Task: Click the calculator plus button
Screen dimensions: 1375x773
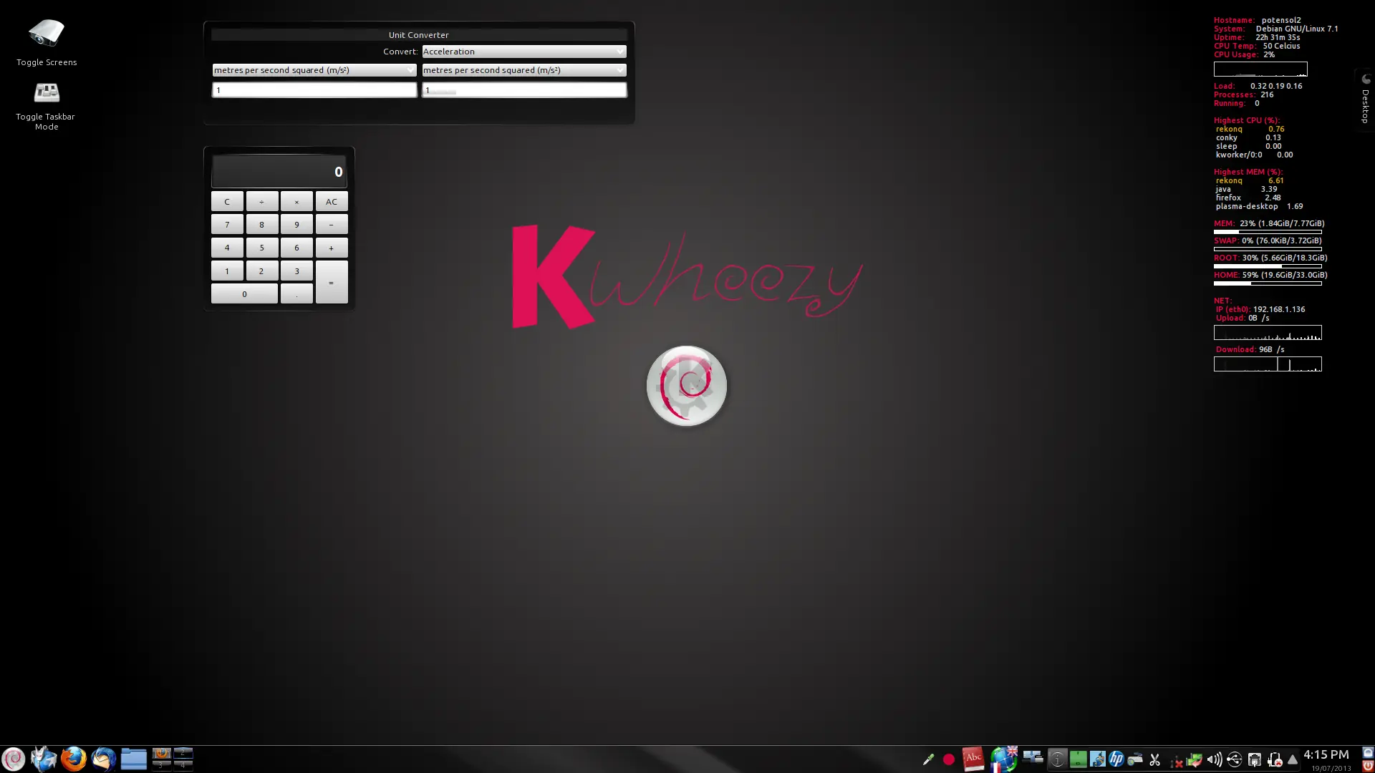Action: click(x=332, y=248)
